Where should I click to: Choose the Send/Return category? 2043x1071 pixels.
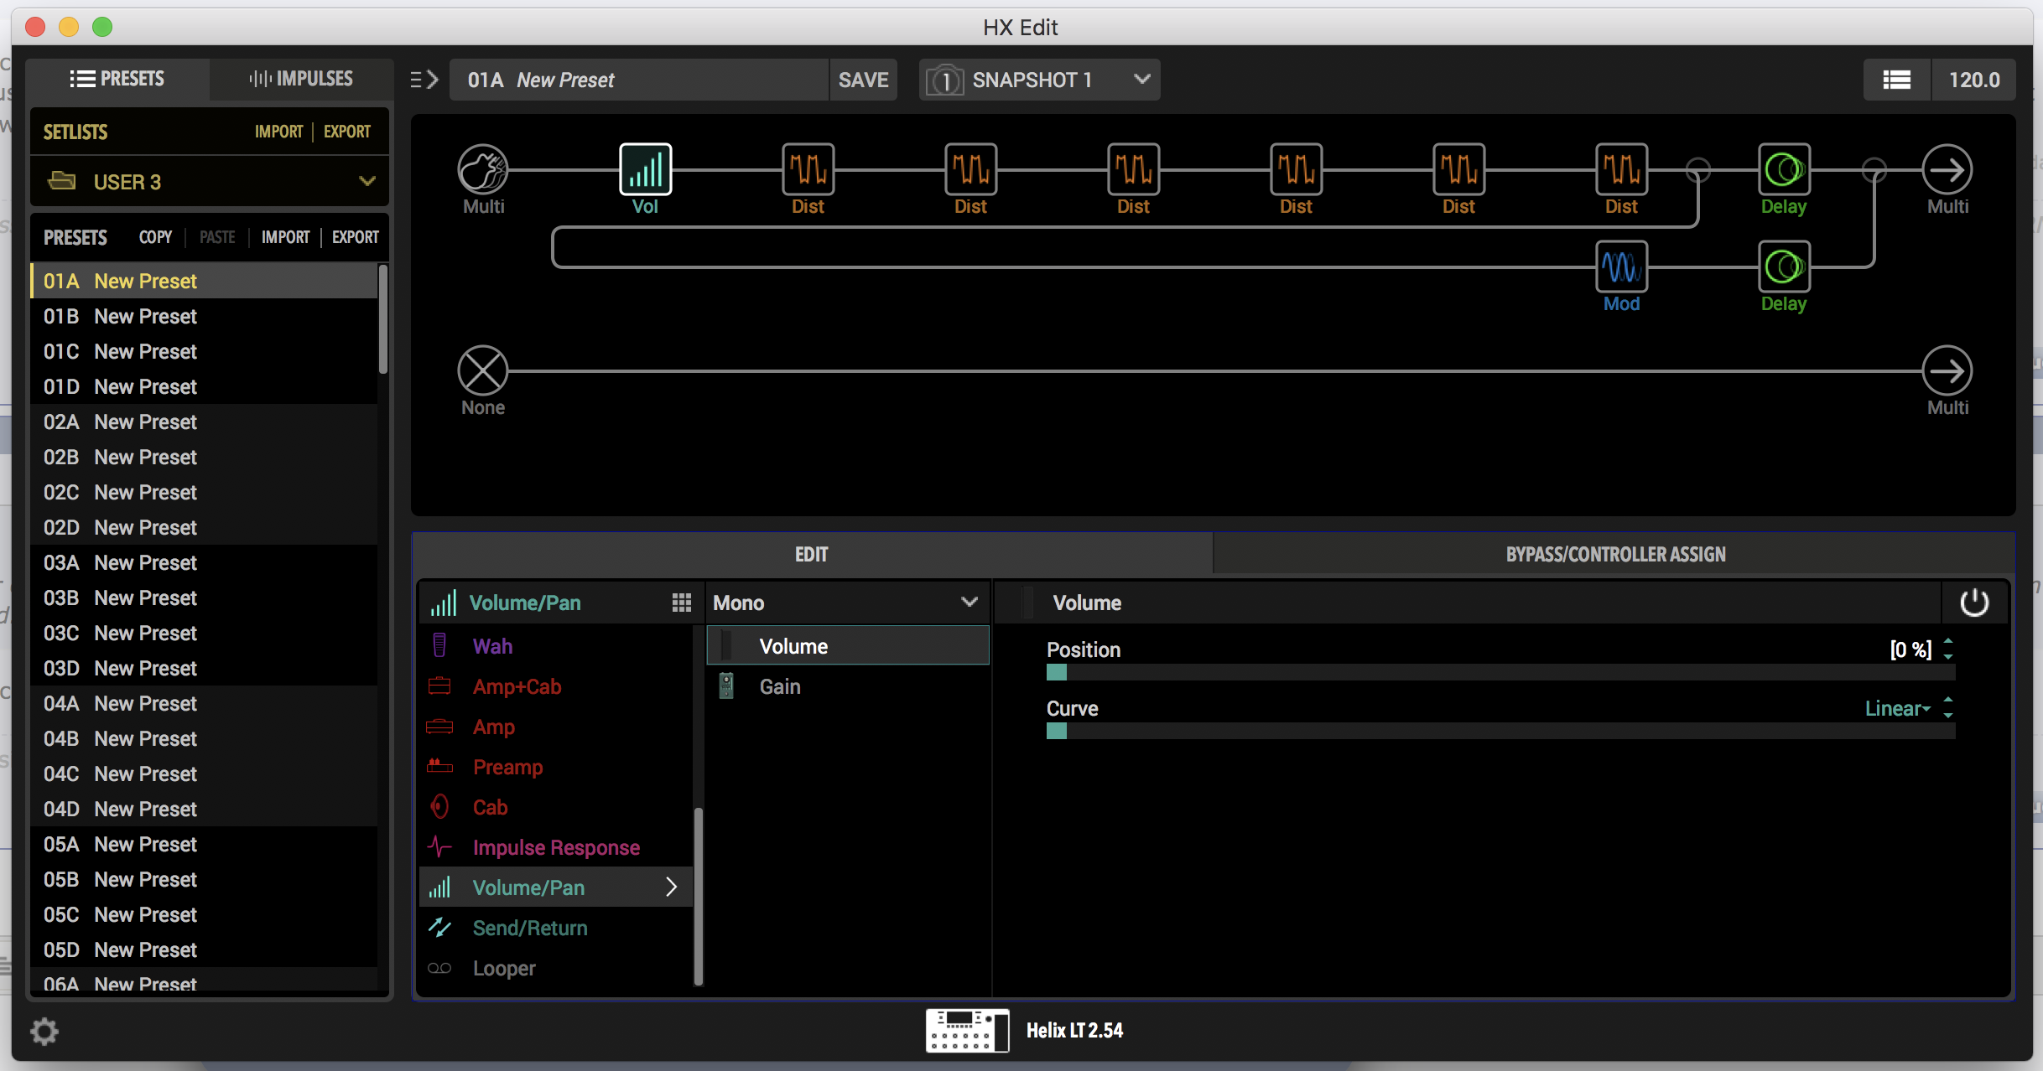pyautogui.click(x=555, y=928)
